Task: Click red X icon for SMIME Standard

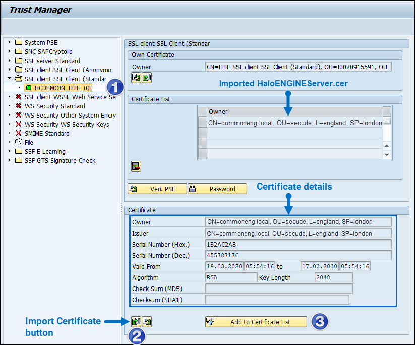Action: (x=18, y=133)
